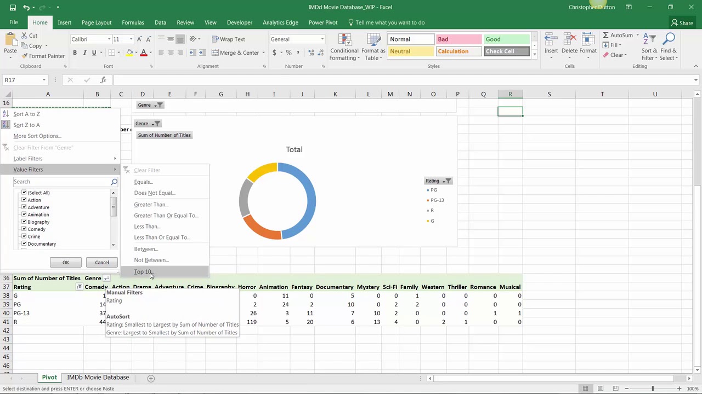Open Format as Table gallery
The height and width of the screenshot is (394, 702).
click(x=373, y=47)
